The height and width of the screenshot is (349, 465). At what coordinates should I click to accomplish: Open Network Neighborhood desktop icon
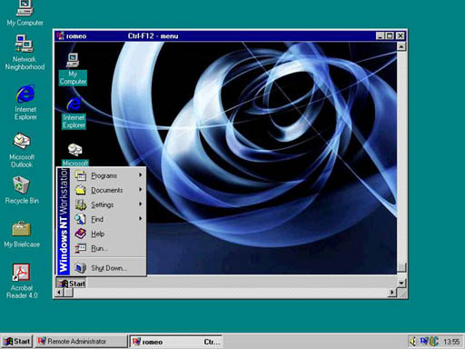(25, 53)
